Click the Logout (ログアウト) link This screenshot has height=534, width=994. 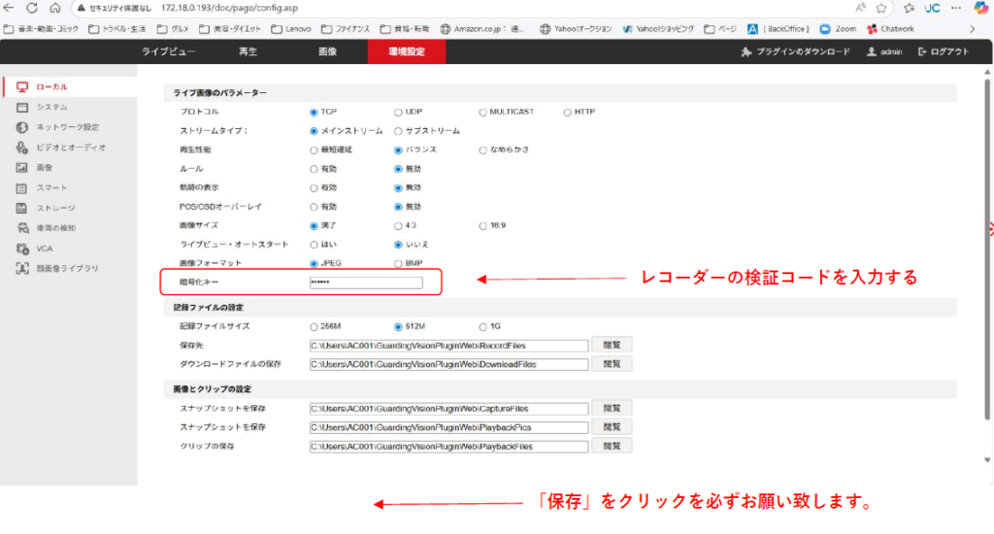tap(943, 52)
